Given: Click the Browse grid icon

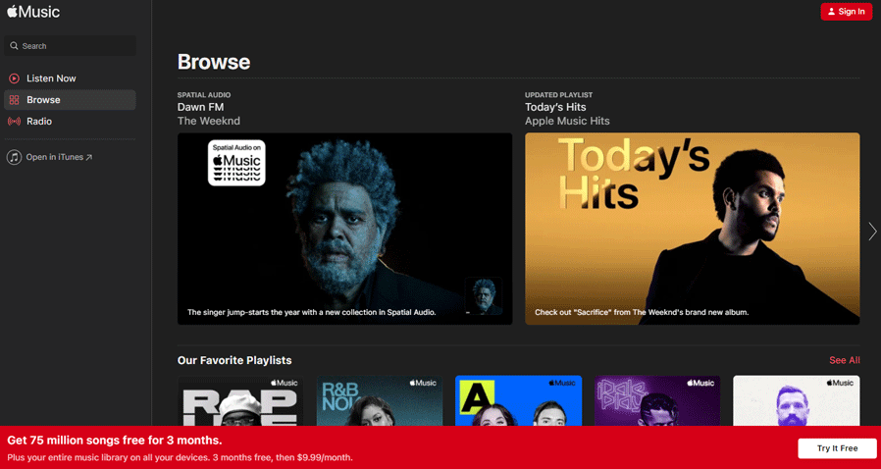Looking at the screenshot, I should coord(14,100).
